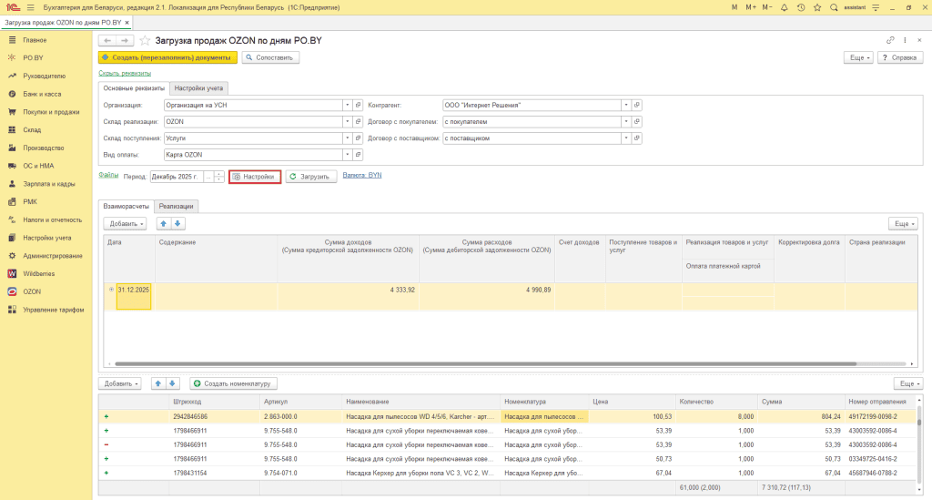This screenshot has height=500, width=932.
Task: Click horizontal scrollbar of Взаиморасчеты table
Action: tap(485, 364)
